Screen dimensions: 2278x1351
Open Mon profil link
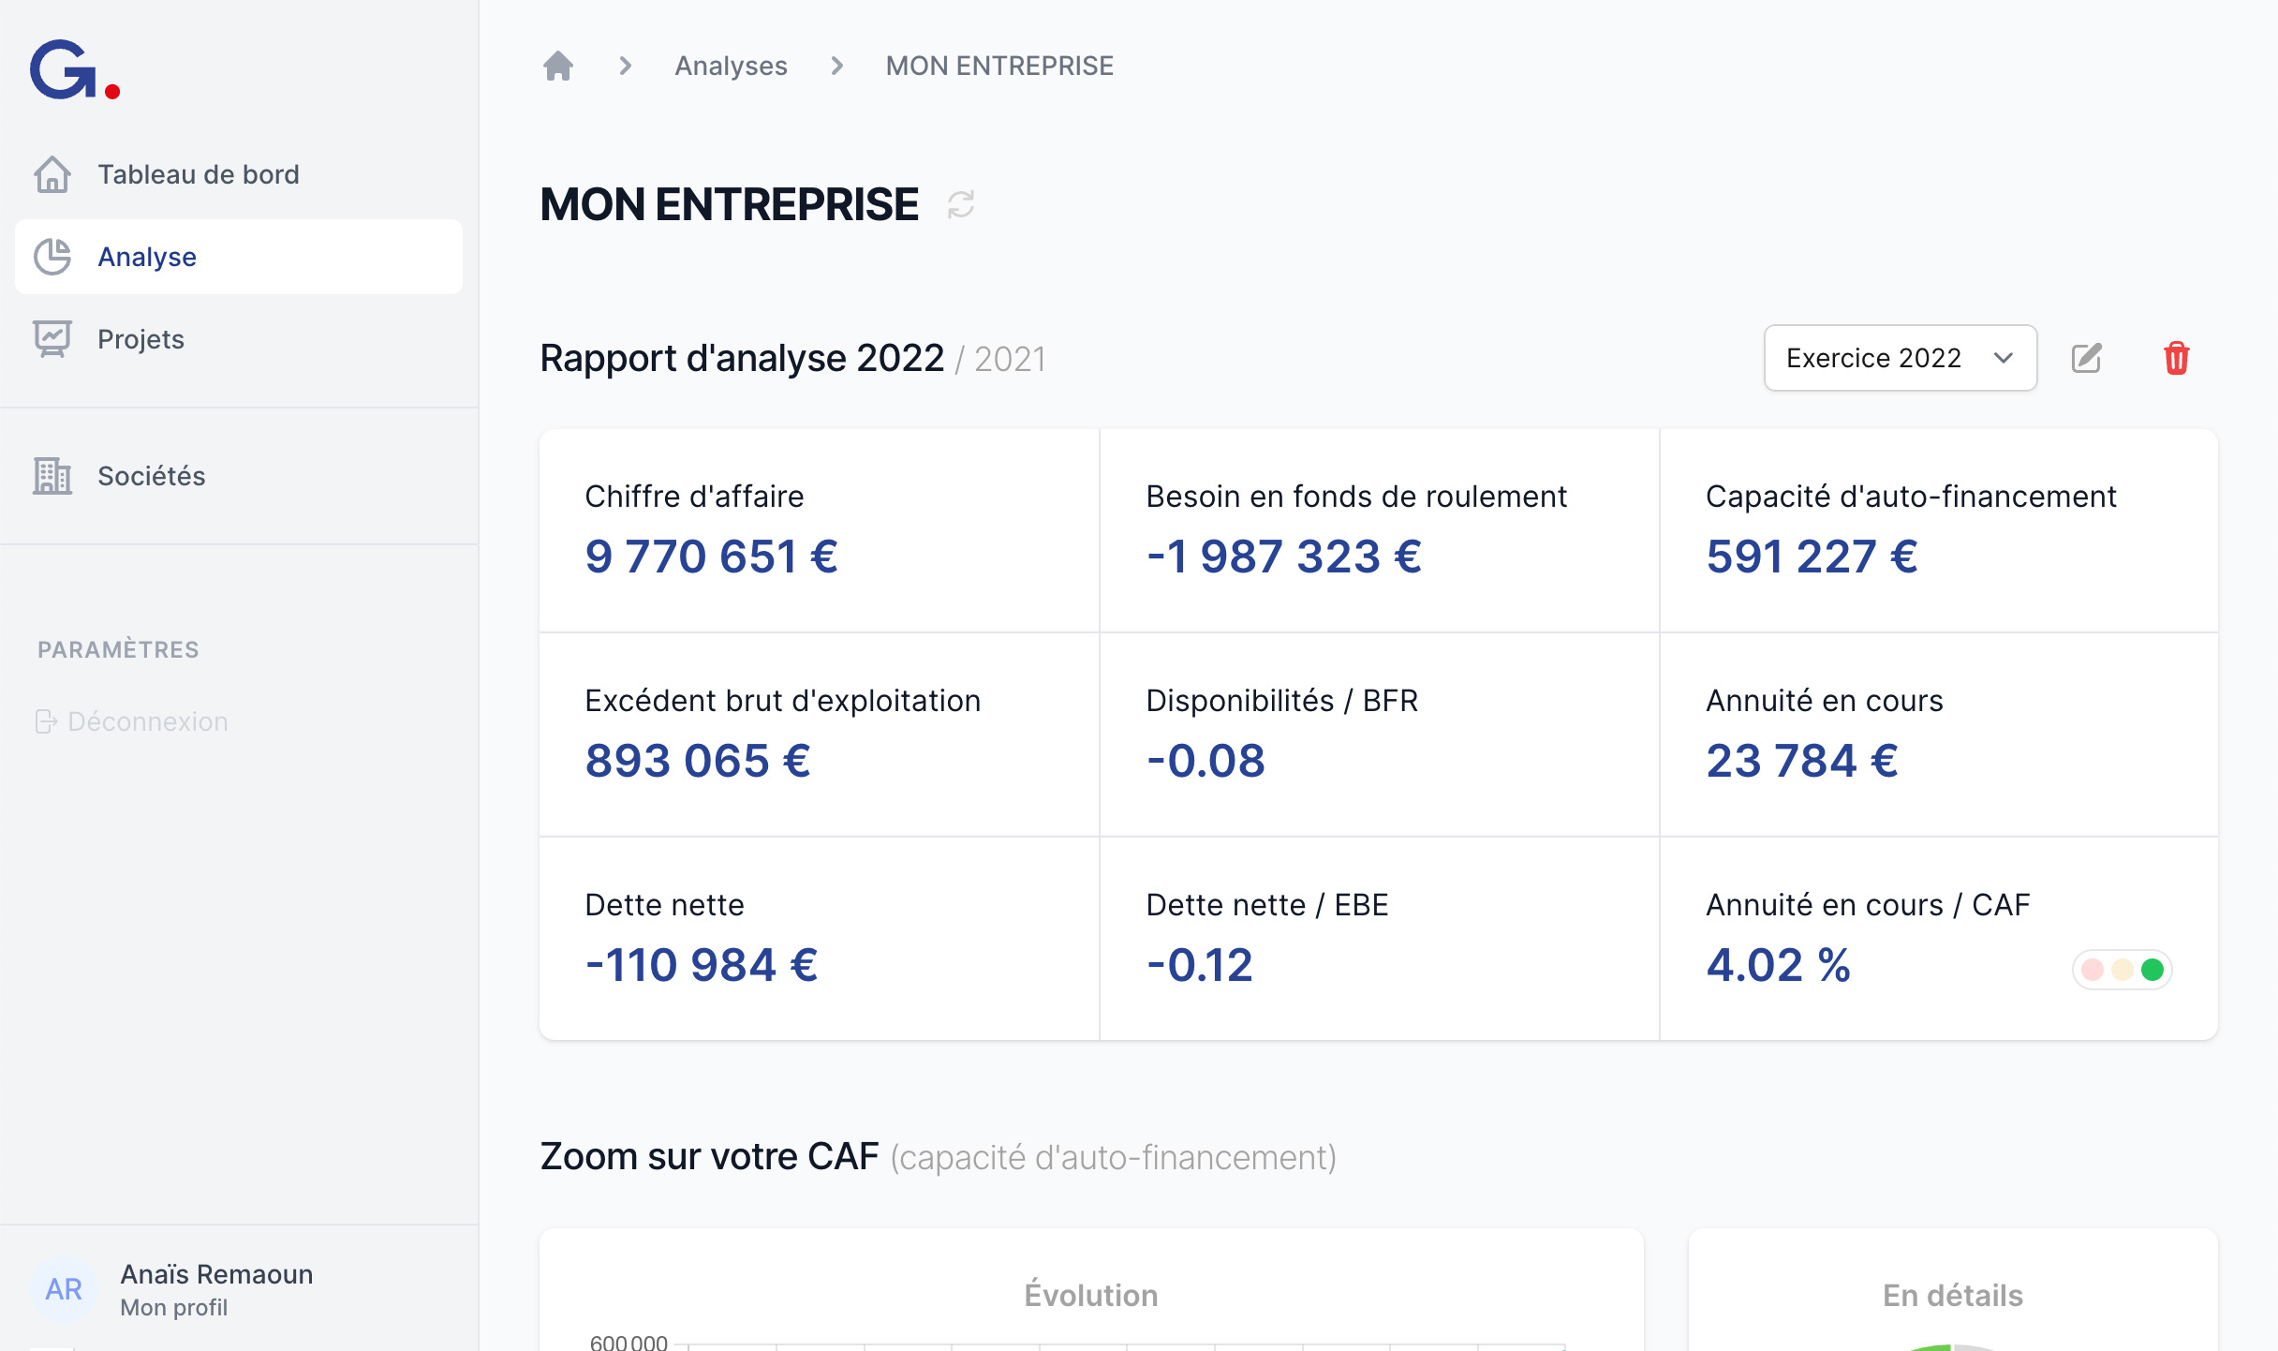[x=173, y=1308]
